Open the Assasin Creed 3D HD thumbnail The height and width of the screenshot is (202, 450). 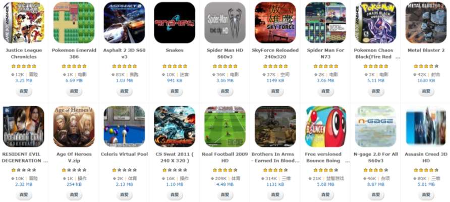tap(426, 127)
